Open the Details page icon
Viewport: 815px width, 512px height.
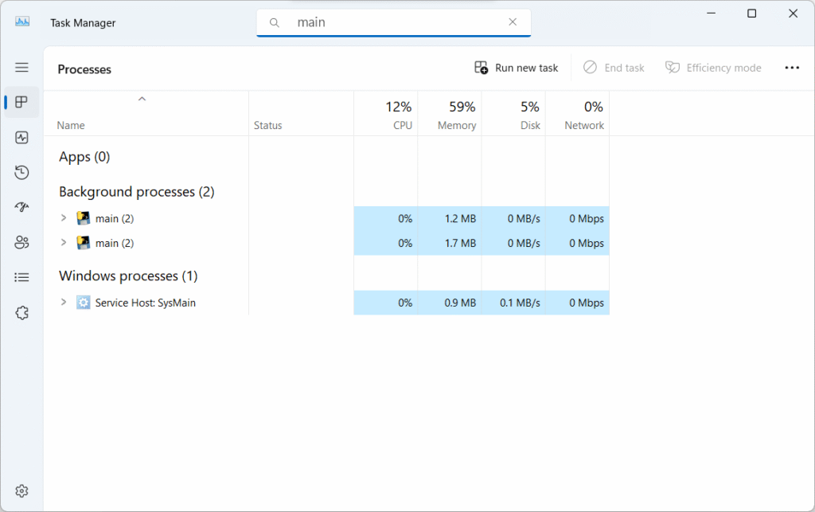coord(21,278)
